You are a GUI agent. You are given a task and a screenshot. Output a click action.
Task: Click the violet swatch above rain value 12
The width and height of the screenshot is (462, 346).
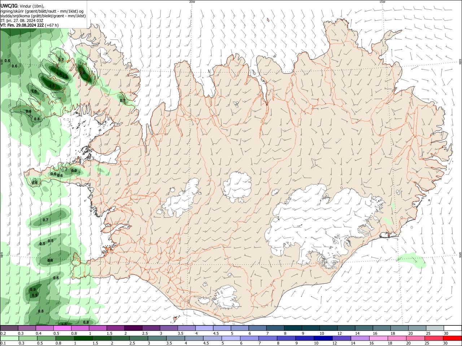click(341, 338)
